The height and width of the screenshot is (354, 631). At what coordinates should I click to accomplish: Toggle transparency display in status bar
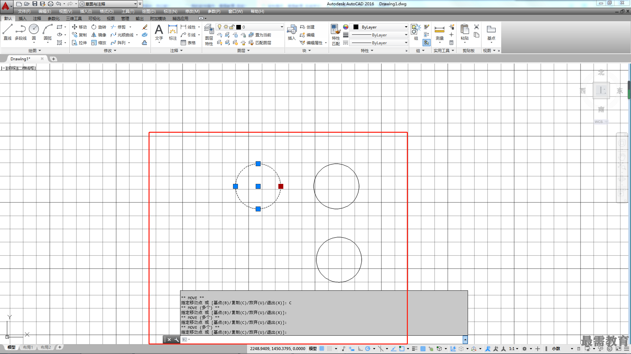pyautogui.click(x=423, y=349)
